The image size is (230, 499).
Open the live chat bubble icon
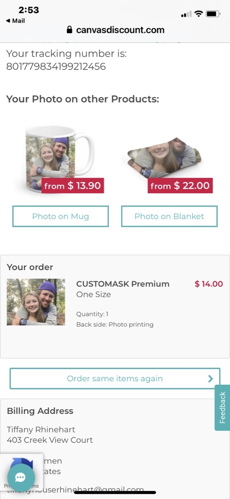tap(21, 478)
